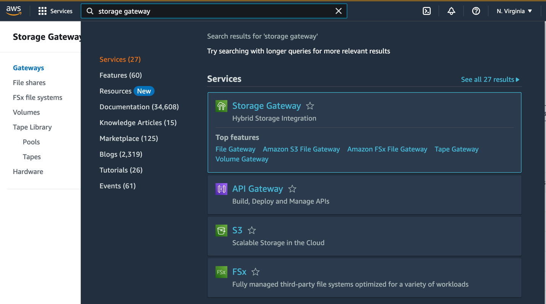Image resolution: width=546 pixels, height=304 pixels.
Task: Click the search magnifier icon
Action: (90, 11)
